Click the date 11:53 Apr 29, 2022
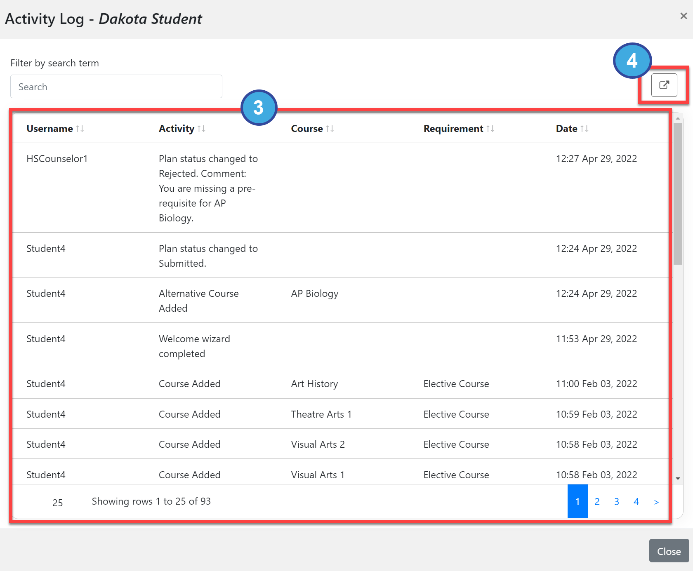The width and height of the screenshot is (693, 571). 596,339
